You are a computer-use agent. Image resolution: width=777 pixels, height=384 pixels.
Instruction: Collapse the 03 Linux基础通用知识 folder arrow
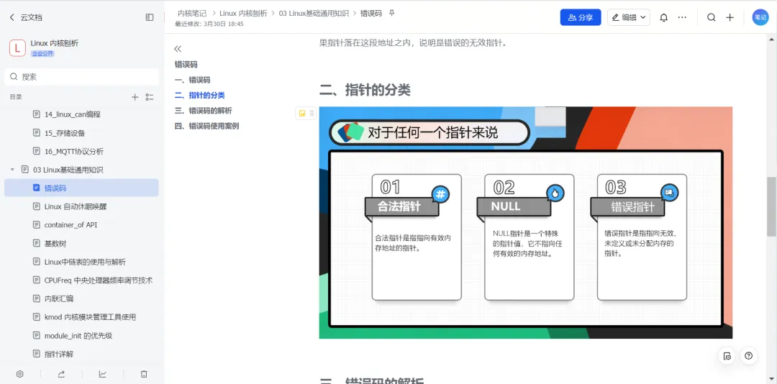point(12,170)
